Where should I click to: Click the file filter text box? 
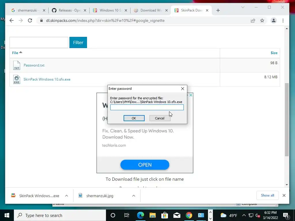click(39, 43)
